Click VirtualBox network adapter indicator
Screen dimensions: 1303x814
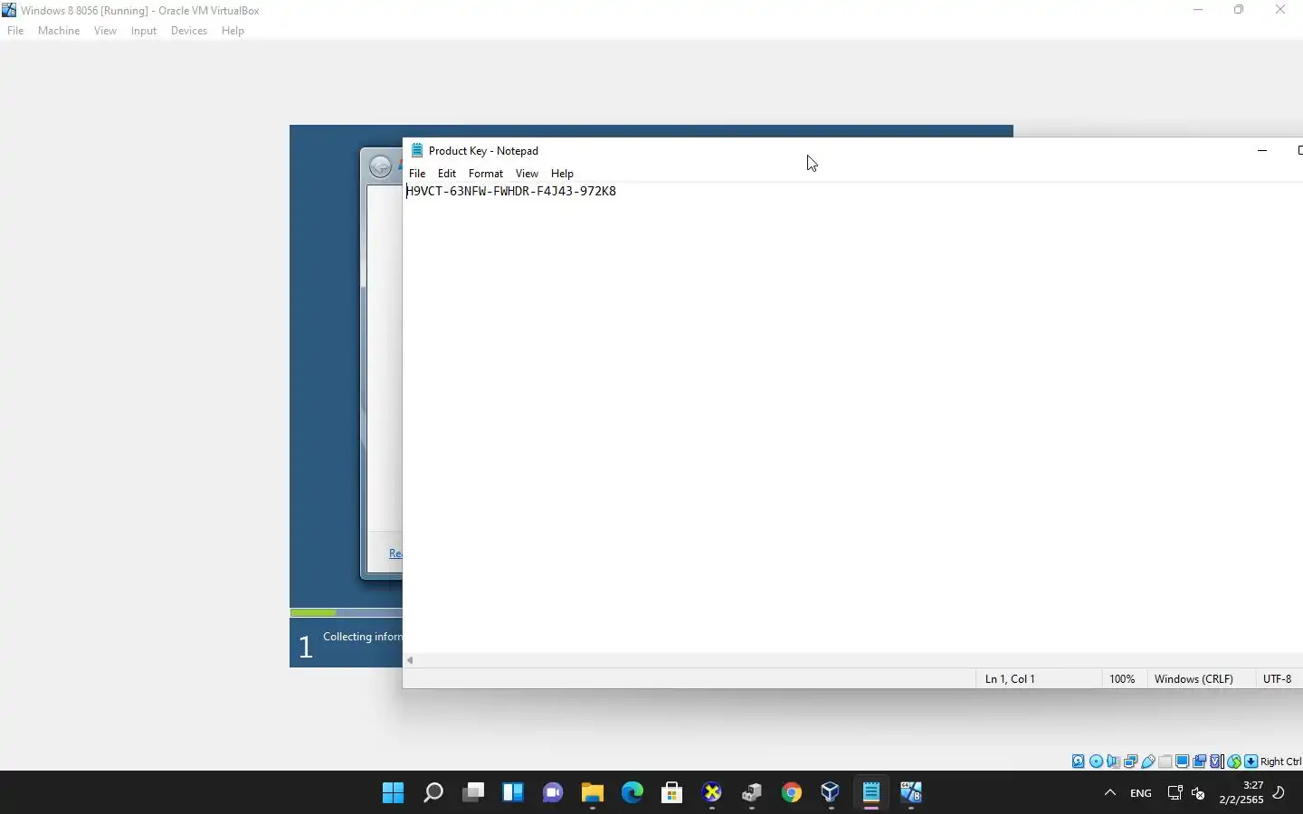coord(1130,762)
